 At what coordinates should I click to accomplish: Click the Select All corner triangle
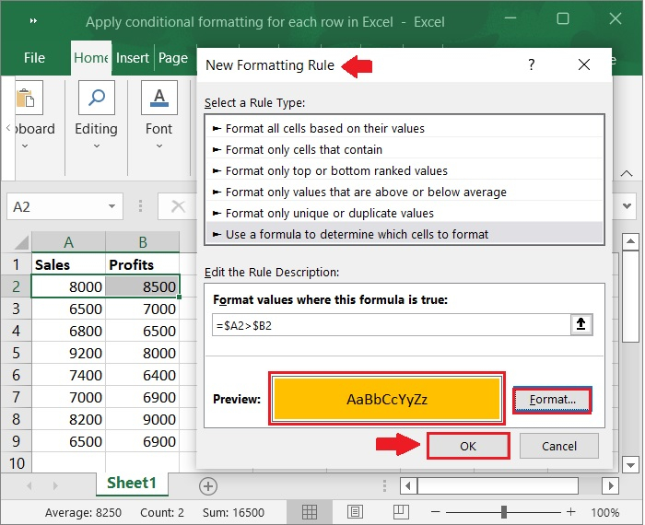pyautogui.click(x=20, y=242)
